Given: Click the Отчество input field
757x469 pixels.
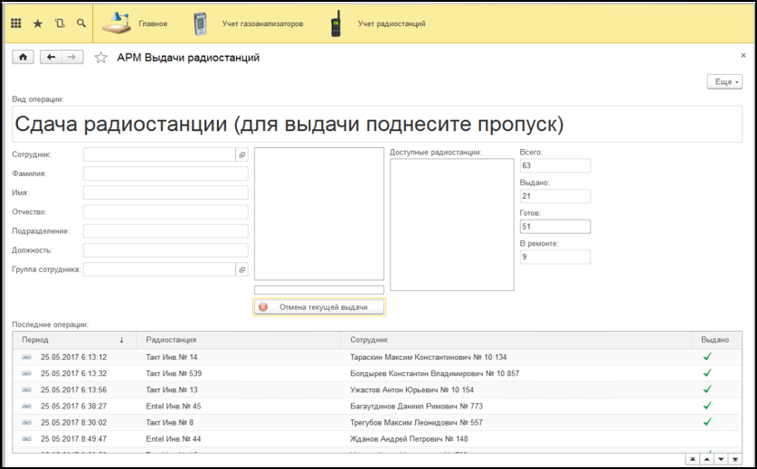Looking at the screenshot, I should [166, 211].
